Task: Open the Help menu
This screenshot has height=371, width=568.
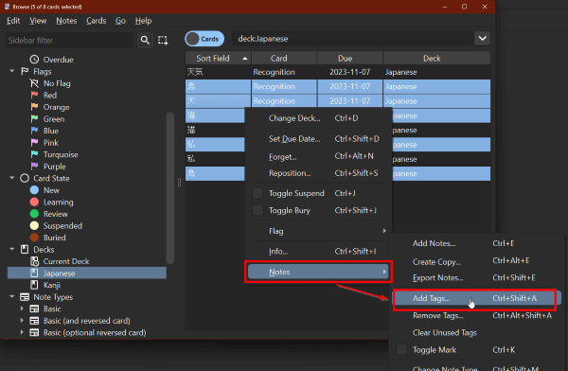Action: (144, 21)
